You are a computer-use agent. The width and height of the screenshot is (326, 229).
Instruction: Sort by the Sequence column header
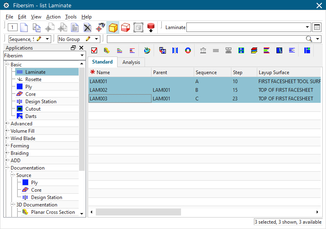coord(206,73)
